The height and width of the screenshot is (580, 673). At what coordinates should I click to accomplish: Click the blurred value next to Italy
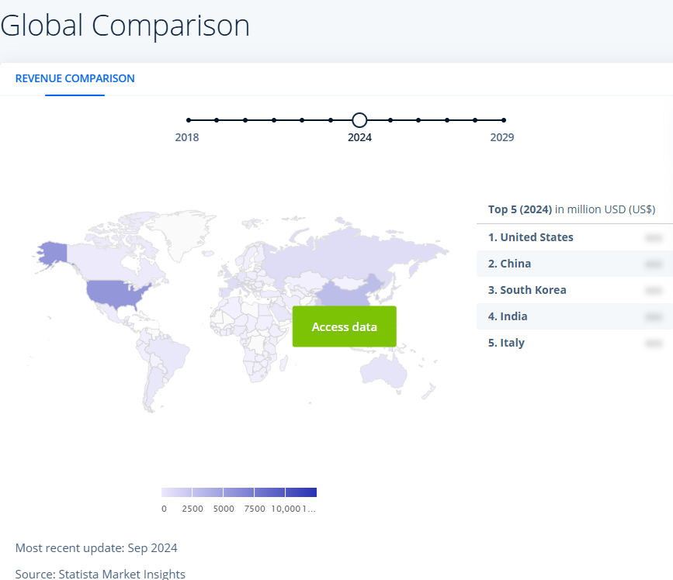654,344
